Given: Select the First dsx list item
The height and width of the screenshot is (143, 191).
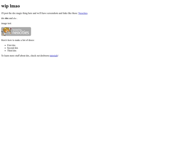Looking at the screenshot, I should [x=11, y=45].
